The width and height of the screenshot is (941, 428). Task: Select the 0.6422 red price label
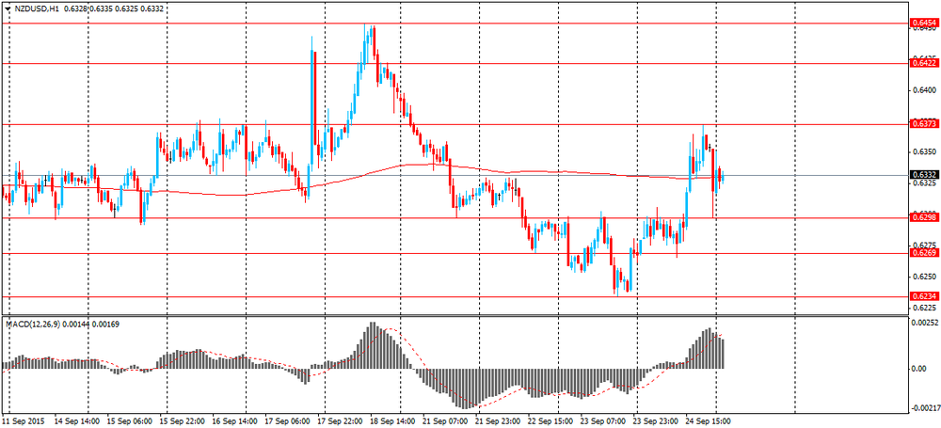(921, 62)
